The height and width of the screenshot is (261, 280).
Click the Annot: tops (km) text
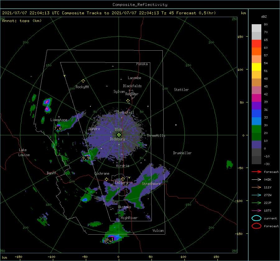tap(22, 21)
